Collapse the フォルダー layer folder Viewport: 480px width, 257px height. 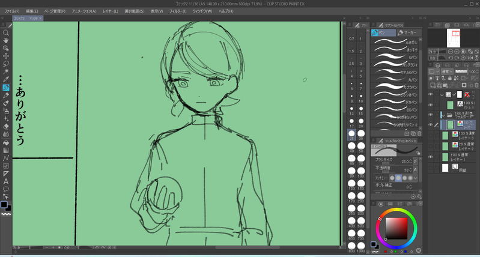(x=443, y=115)
